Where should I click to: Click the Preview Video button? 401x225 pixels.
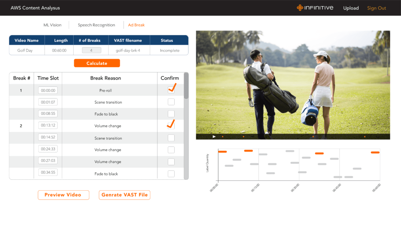click(63, 195)
